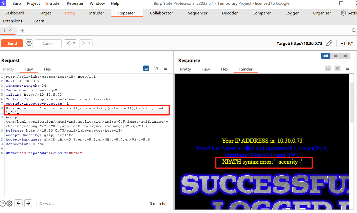Open next-request history dropdown arrow
This screenshot has width=357, height=213.
90,43
